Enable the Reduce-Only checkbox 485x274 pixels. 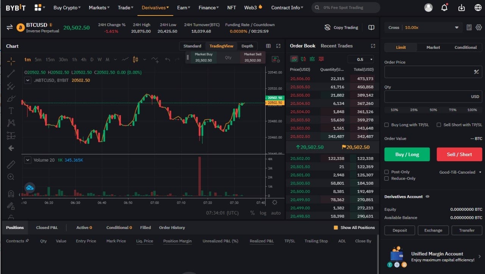(386, 178)
